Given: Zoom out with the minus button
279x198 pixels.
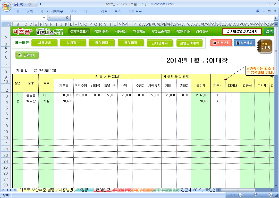Looking at the screenshot, I should coord(240,195).
